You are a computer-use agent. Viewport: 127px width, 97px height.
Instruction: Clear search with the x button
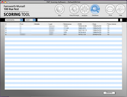click(x=121, y=20)
